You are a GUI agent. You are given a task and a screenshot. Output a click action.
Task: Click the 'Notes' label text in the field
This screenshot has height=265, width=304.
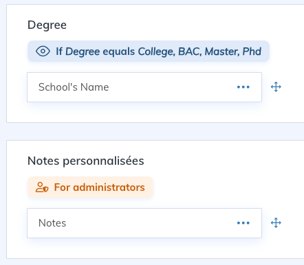(52, 223)
